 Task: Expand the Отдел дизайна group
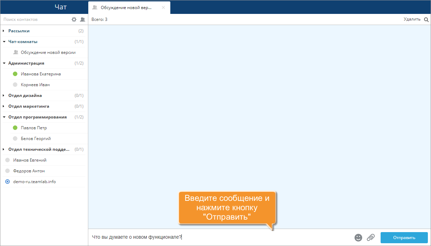tap(4, 96)
